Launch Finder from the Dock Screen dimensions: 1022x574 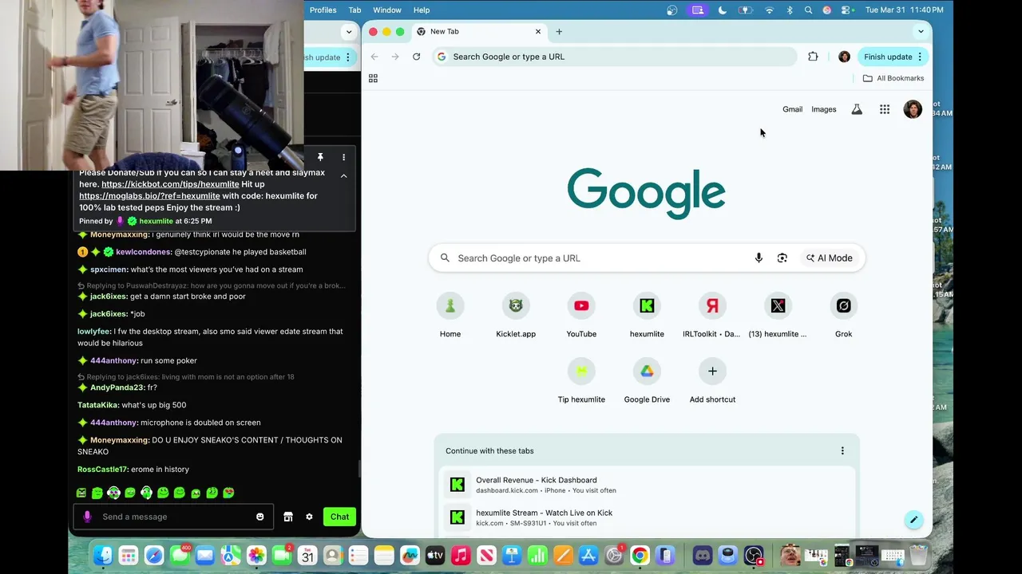[102, 555]
